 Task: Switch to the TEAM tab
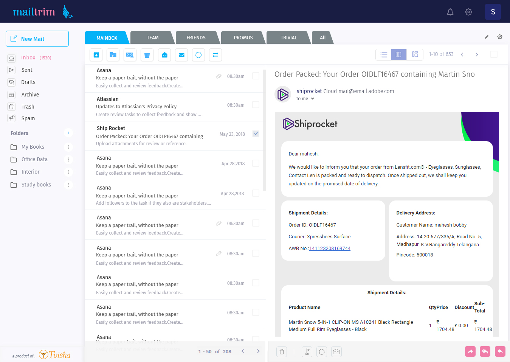point(153,38)
